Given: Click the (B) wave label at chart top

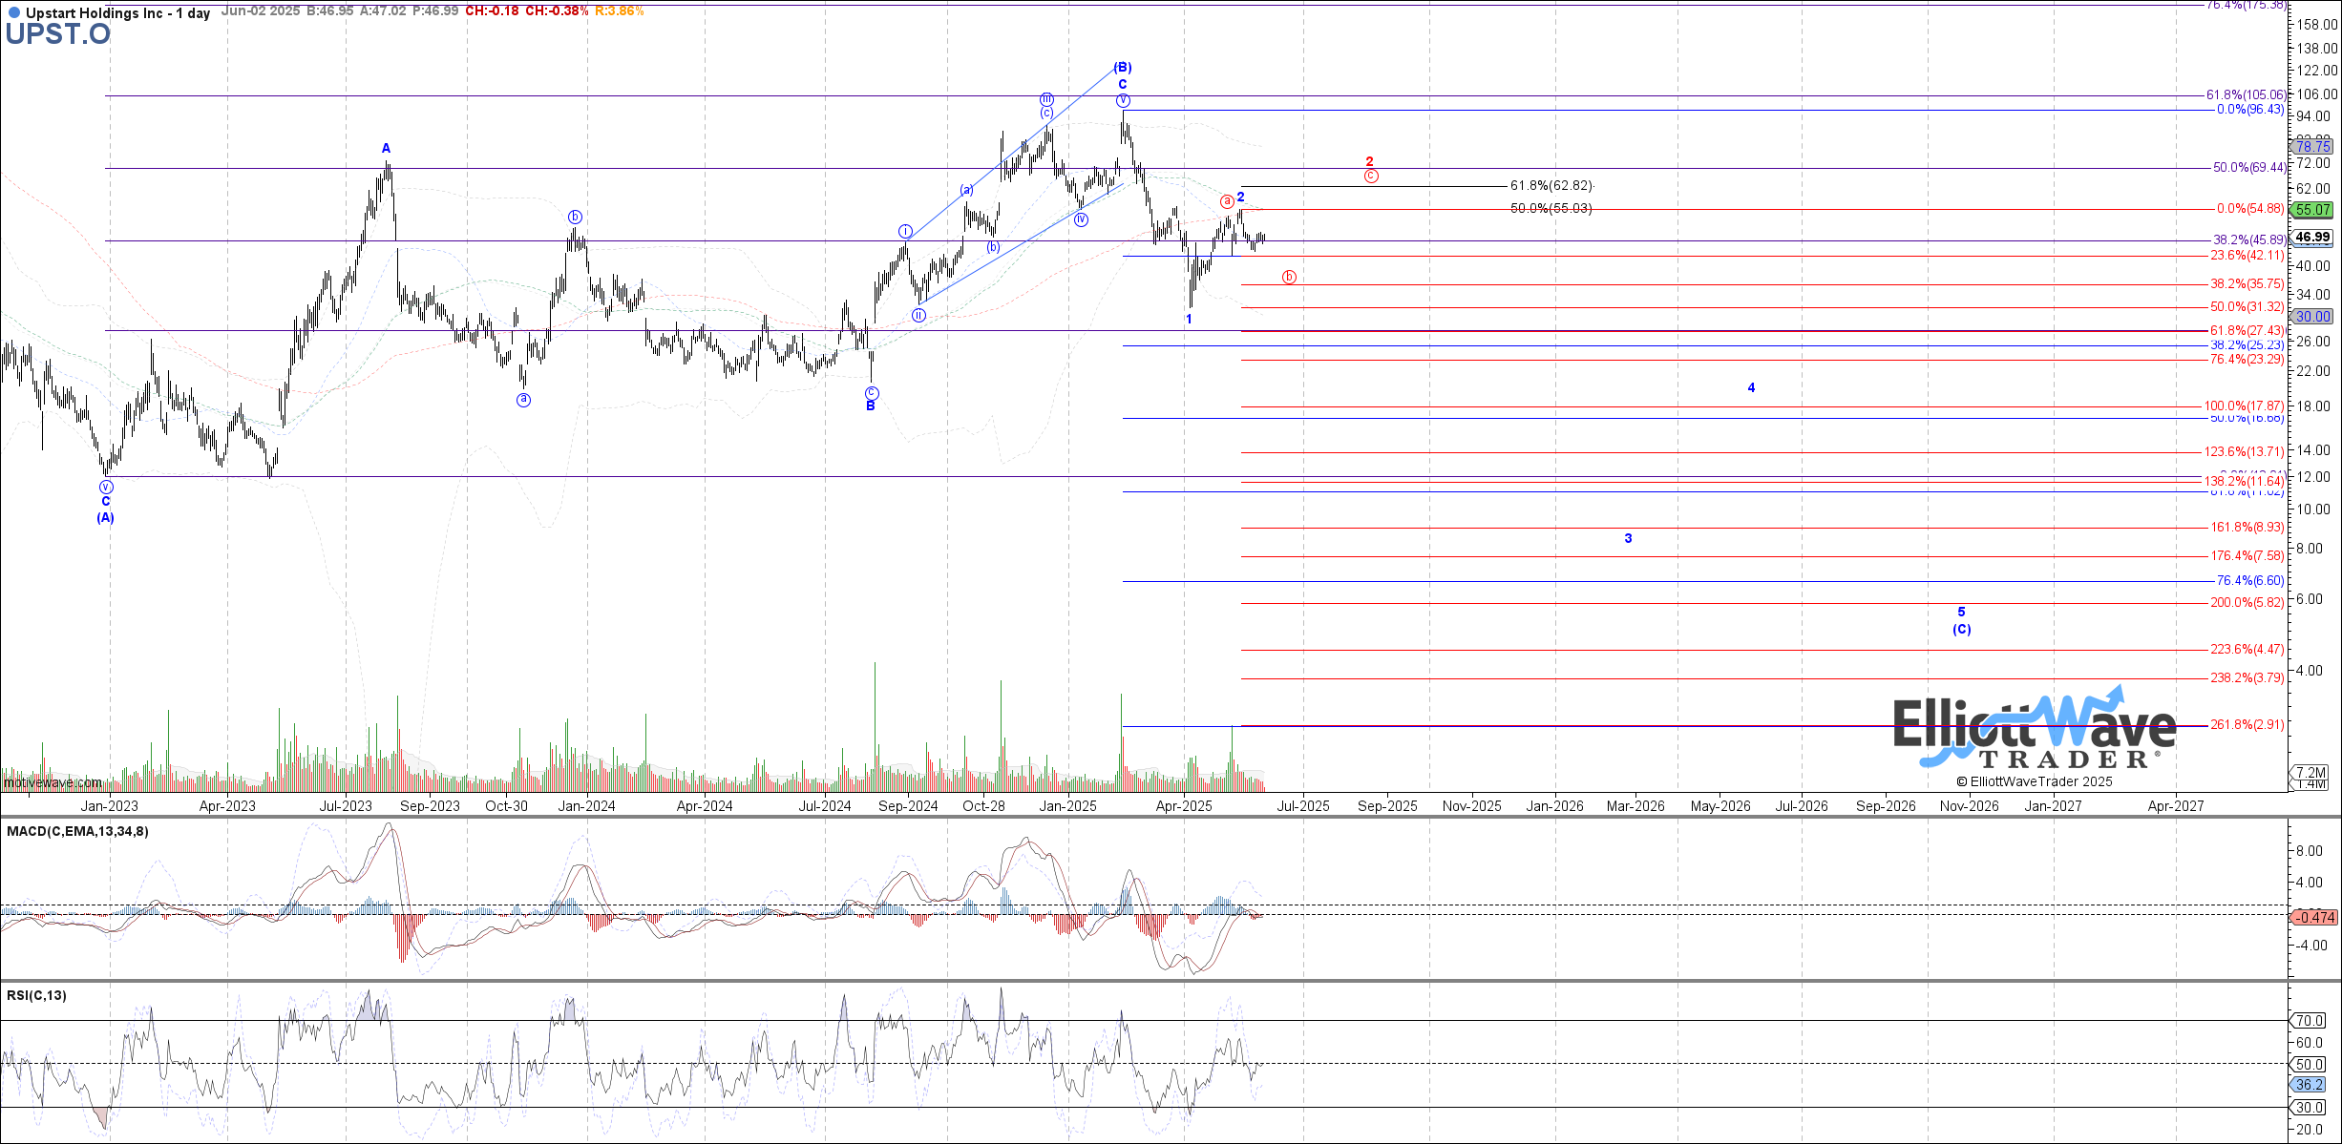Looking at the screenshot, I should [1124, 68].
